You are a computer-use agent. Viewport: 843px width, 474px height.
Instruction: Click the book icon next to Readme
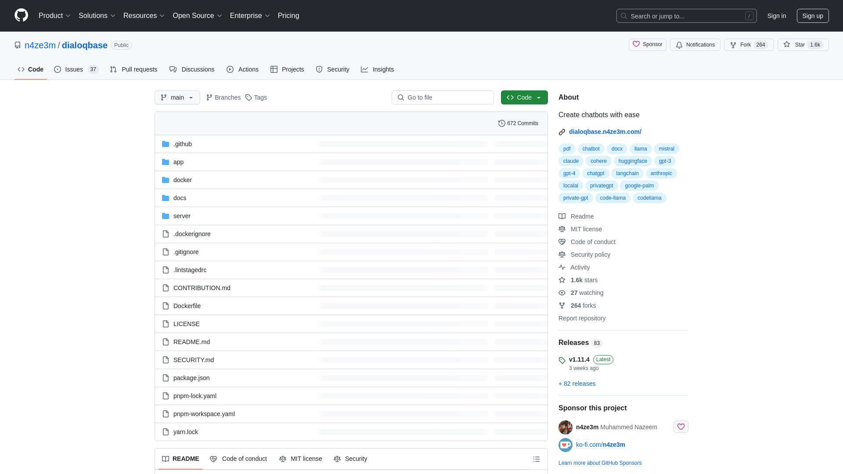point(562,216)
